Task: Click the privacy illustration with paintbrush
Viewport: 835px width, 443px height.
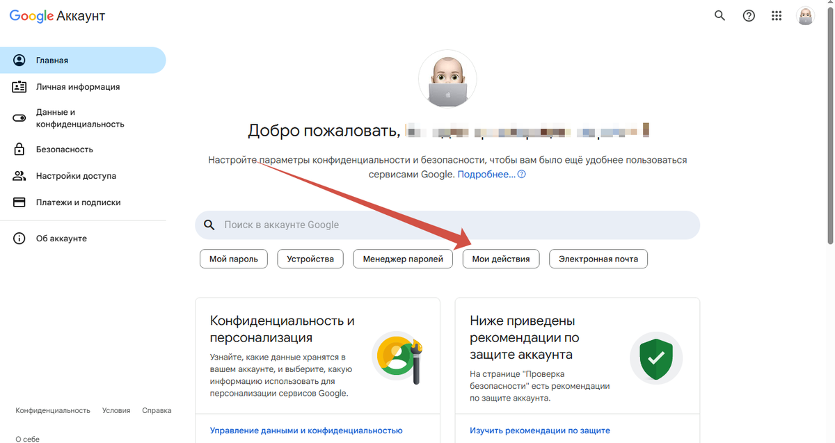Action: tap(397, 357)
